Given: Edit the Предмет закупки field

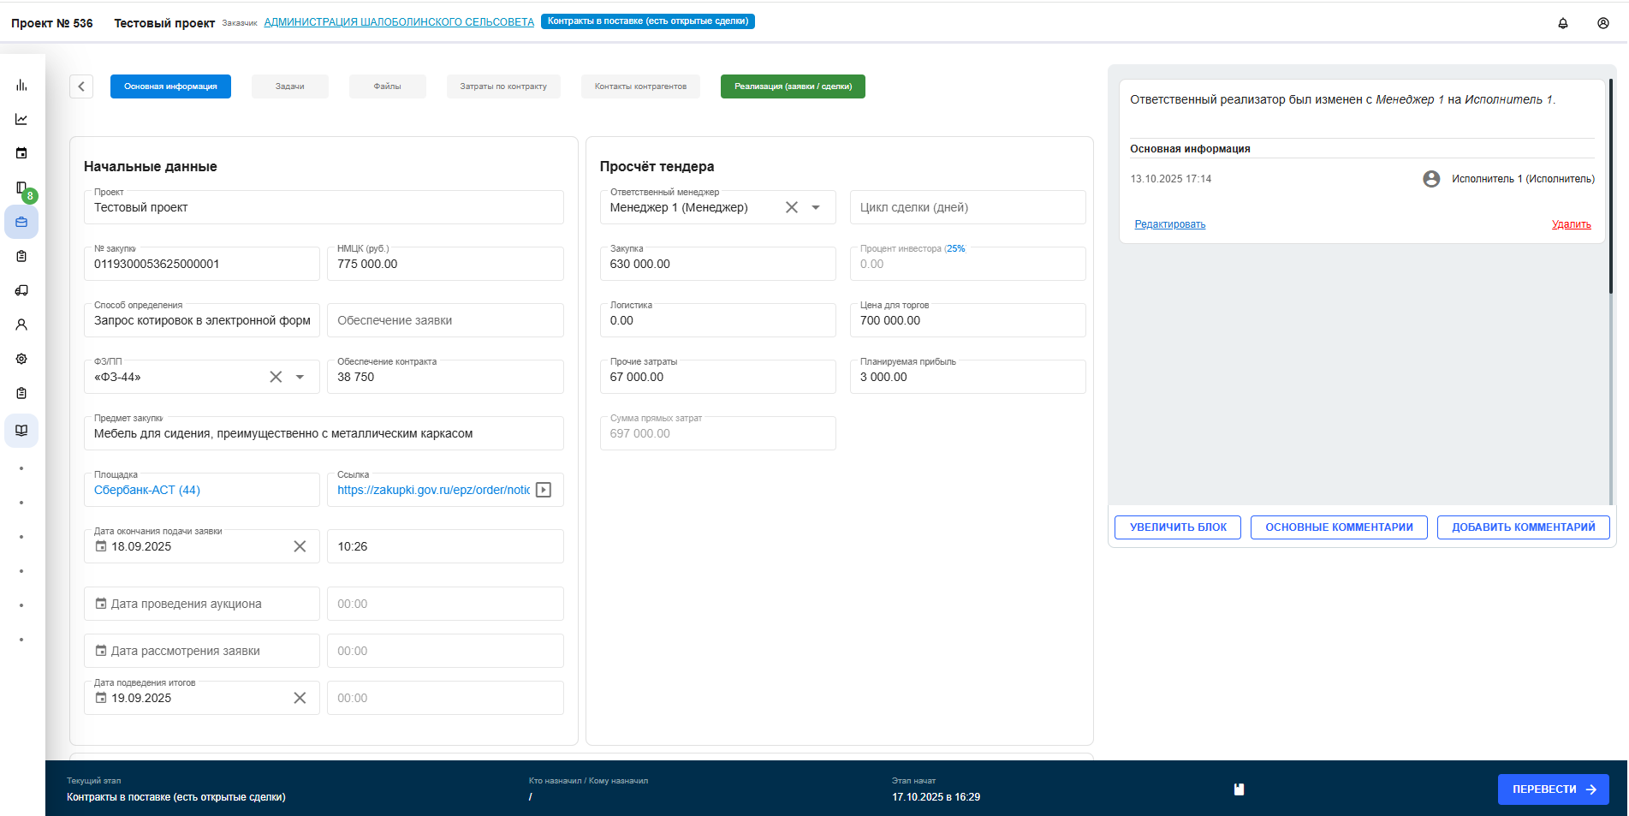Looking at the screenshot, I should [324, 433].
